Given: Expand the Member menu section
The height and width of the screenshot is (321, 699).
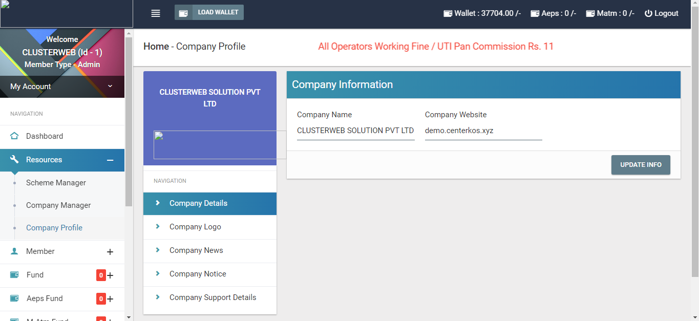Looking at the screenshot, I should (x=110, y=252).
